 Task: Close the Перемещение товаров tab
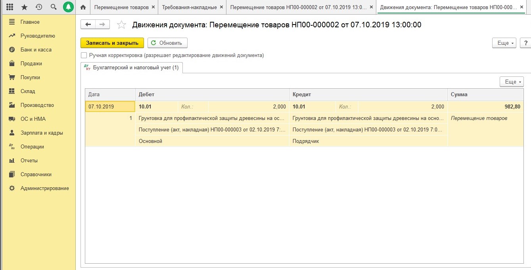click(153, 7)
